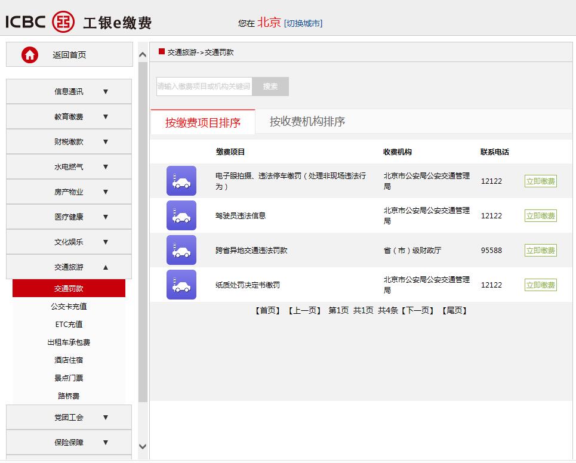Click the 收费机构 column header

click(398, 152)
